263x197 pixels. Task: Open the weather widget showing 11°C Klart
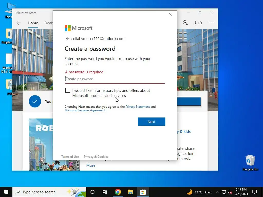pyautogui.click(x=199, y=192)
